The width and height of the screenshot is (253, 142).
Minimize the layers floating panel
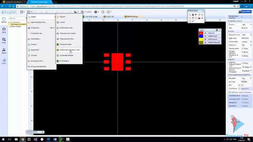220,30
